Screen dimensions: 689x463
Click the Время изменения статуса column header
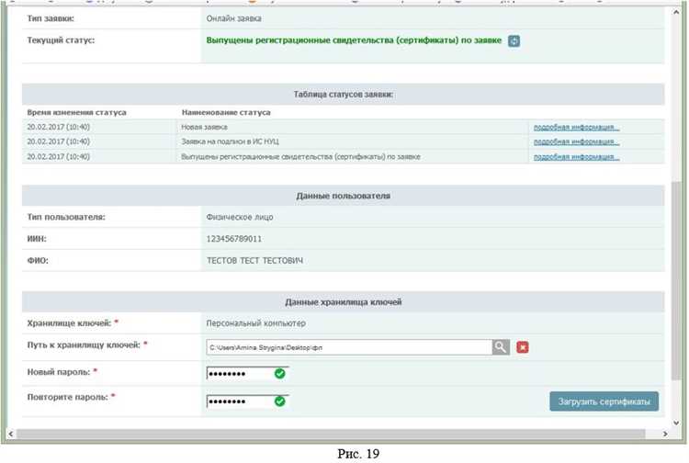(x=77, y=112)
